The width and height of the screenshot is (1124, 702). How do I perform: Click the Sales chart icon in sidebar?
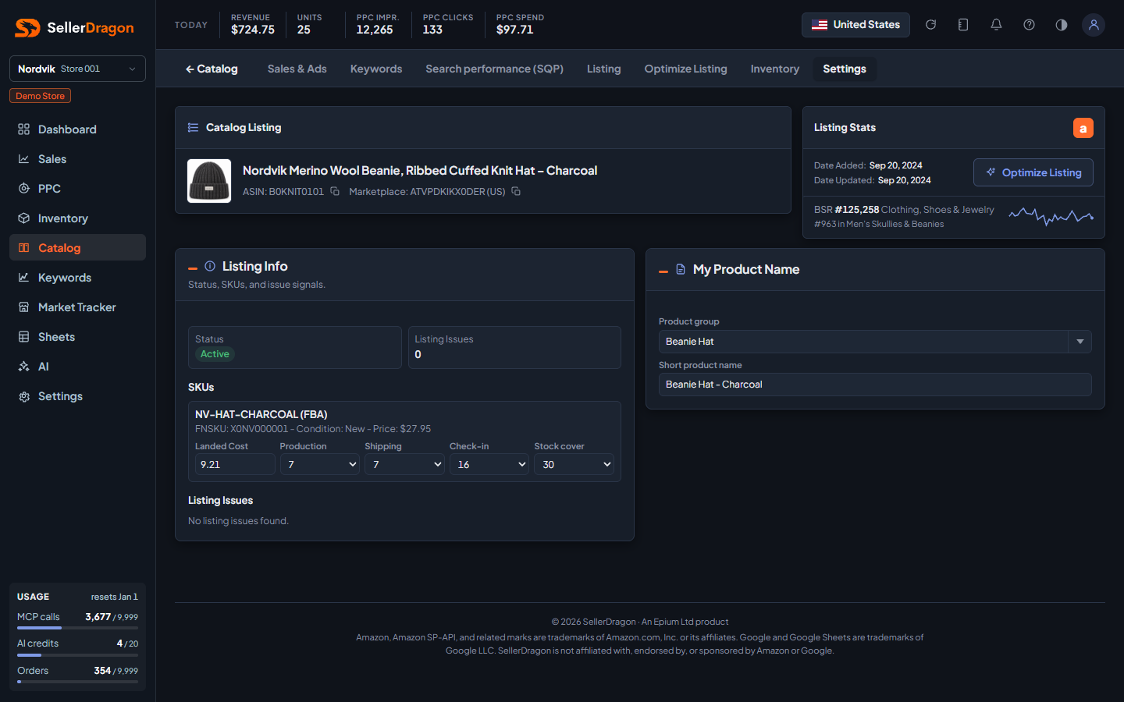24,159
